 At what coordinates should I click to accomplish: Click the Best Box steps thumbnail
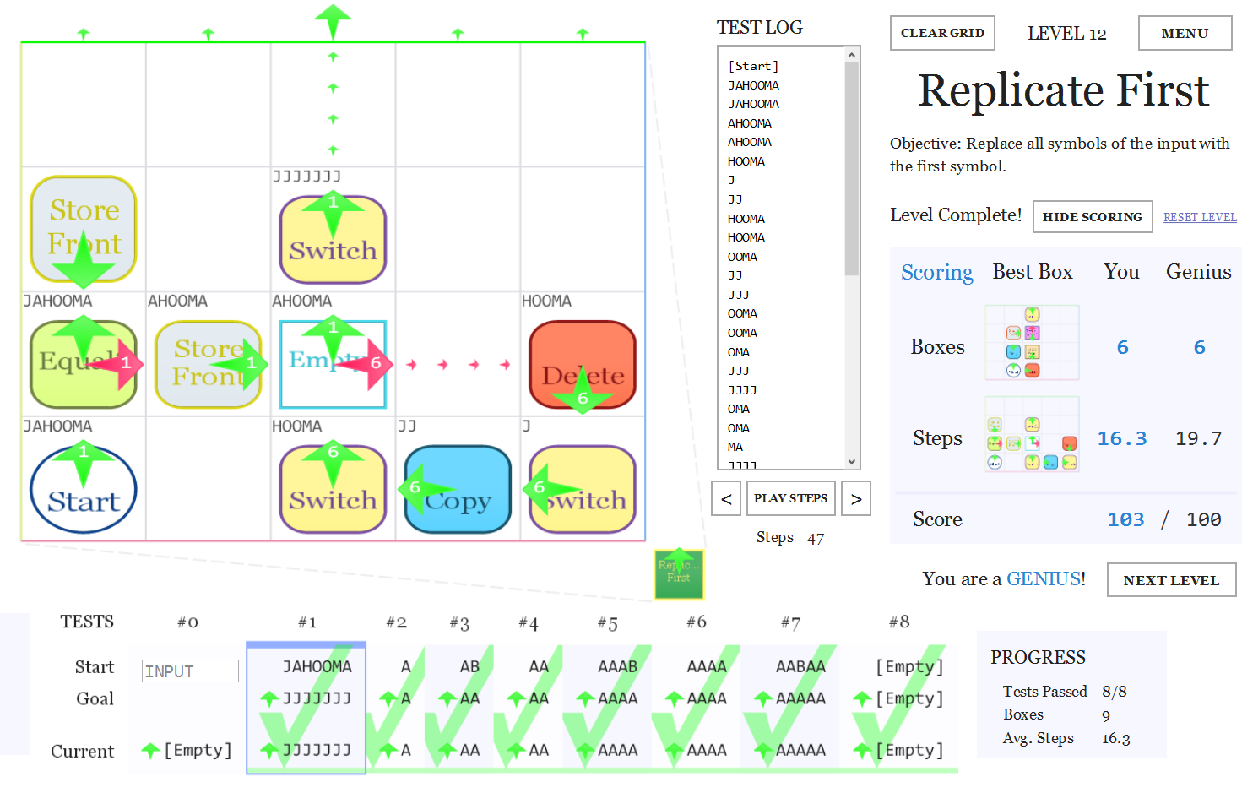coord(1032,433)
